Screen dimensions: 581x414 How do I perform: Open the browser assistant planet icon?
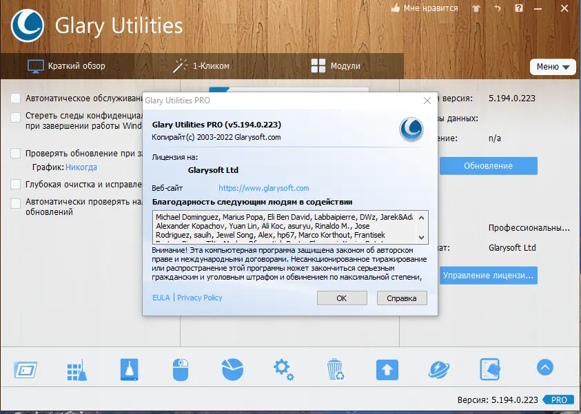[439, 369]
